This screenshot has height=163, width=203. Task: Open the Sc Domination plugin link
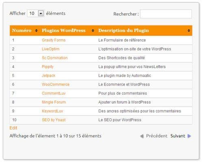(55, 58)
